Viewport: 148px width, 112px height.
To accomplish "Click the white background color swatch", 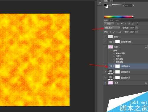I will [107, 7].
